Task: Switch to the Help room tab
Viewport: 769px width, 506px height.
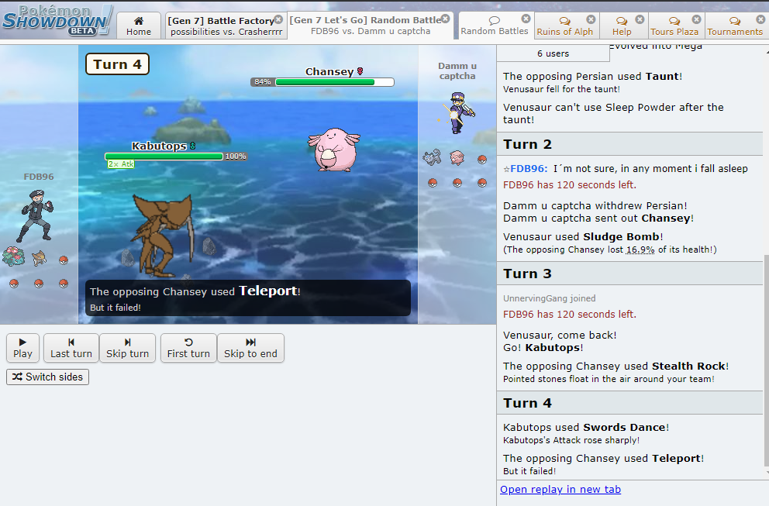Action: 622,26
